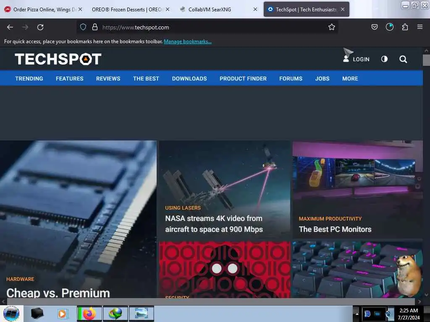
Task: Reload the current page
Action: pyautogui.click(x=40, y=27)
